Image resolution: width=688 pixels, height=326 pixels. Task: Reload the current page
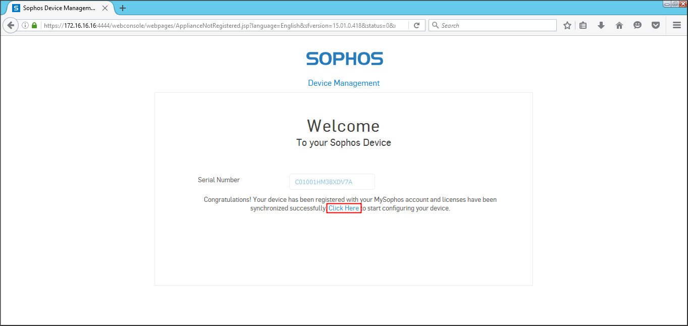(x=416, y=25)
